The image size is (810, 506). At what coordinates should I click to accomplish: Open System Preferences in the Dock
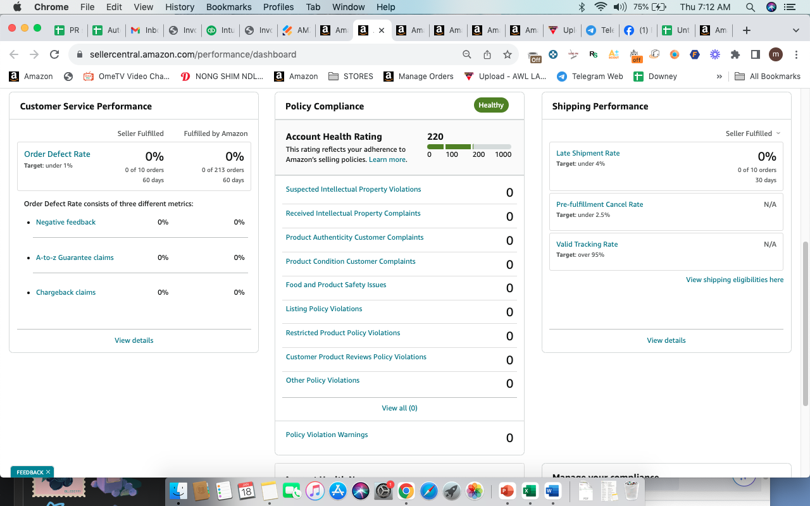point(383,490)
